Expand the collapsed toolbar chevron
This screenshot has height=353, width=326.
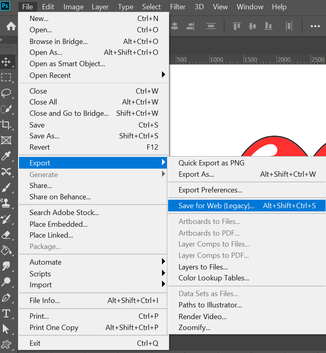tap(1, 40)
